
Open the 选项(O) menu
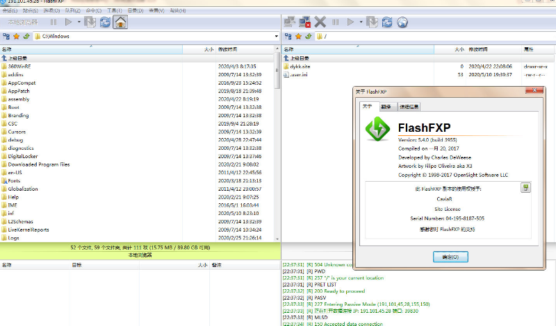click(51, 10)
